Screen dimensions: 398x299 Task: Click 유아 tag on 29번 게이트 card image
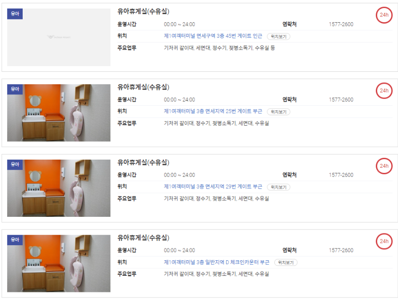[15, 164]
